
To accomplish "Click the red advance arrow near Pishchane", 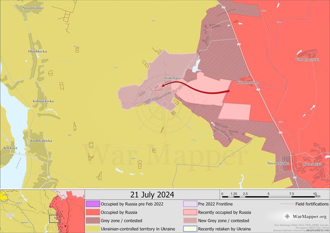I will [196, 87].
